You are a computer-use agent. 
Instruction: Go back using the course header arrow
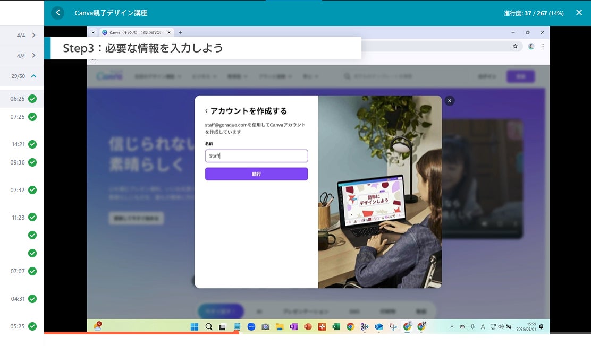tap(58, 12)
